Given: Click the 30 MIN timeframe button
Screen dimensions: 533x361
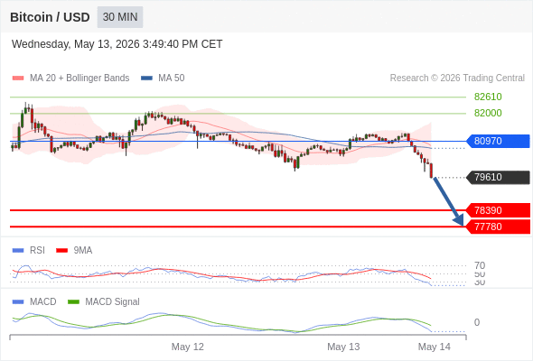Looking at the screenshot, I should coord(120,17).
